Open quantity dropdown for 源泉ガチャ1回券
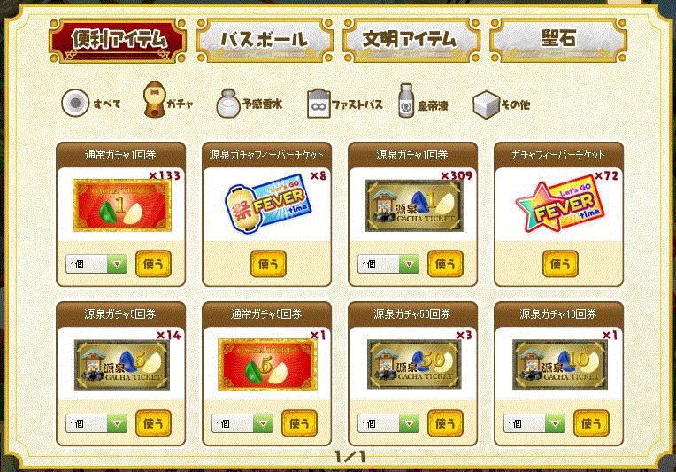This screenshot has width=676, height=472. coord(388,264)
